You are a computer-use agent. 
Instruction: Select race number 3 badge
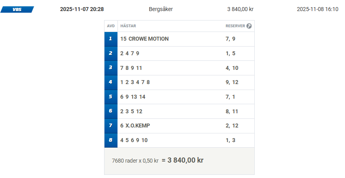click(x=111, y=68)
